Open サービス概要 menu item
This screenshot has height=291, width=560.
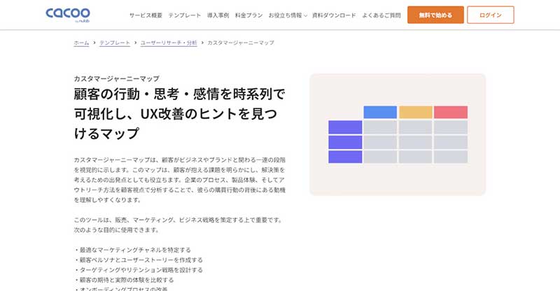point(146,15)
